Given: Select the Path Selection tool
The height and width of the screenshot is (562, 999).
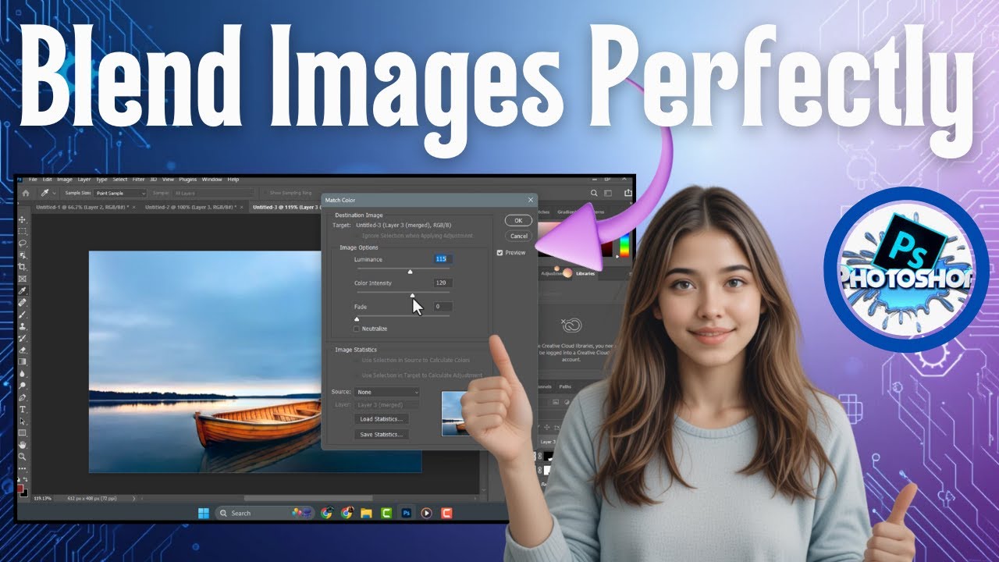Looking at the screenshot, I should pyautogui.click(x=23, y=421).
